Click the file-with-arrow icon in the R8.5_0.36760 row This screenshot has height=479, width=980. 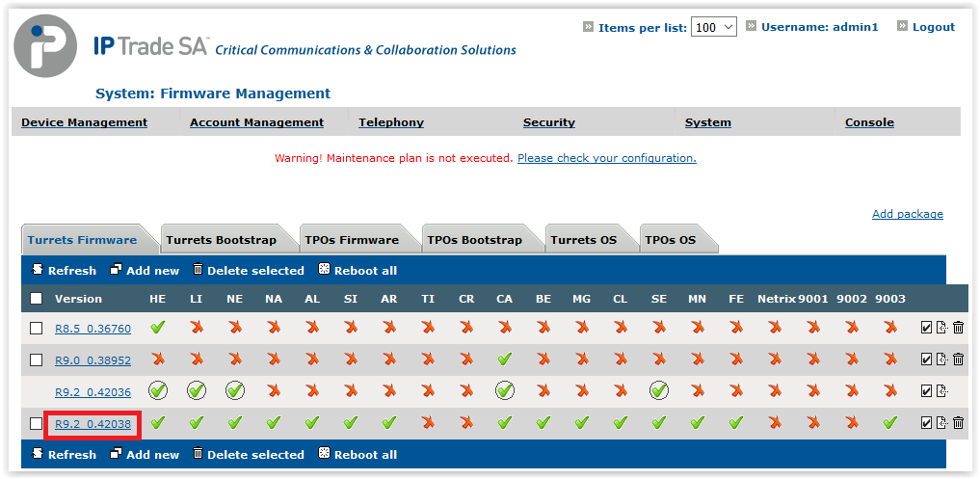pos(941,327)
